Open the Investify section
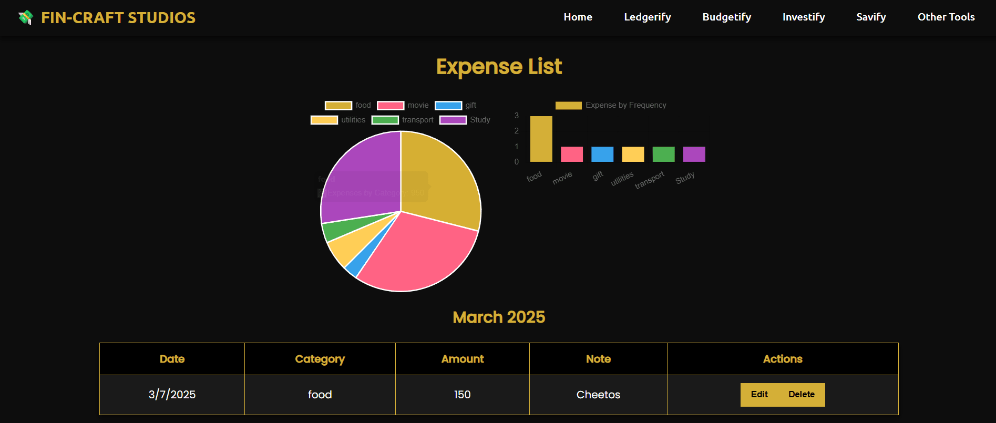 804,17
